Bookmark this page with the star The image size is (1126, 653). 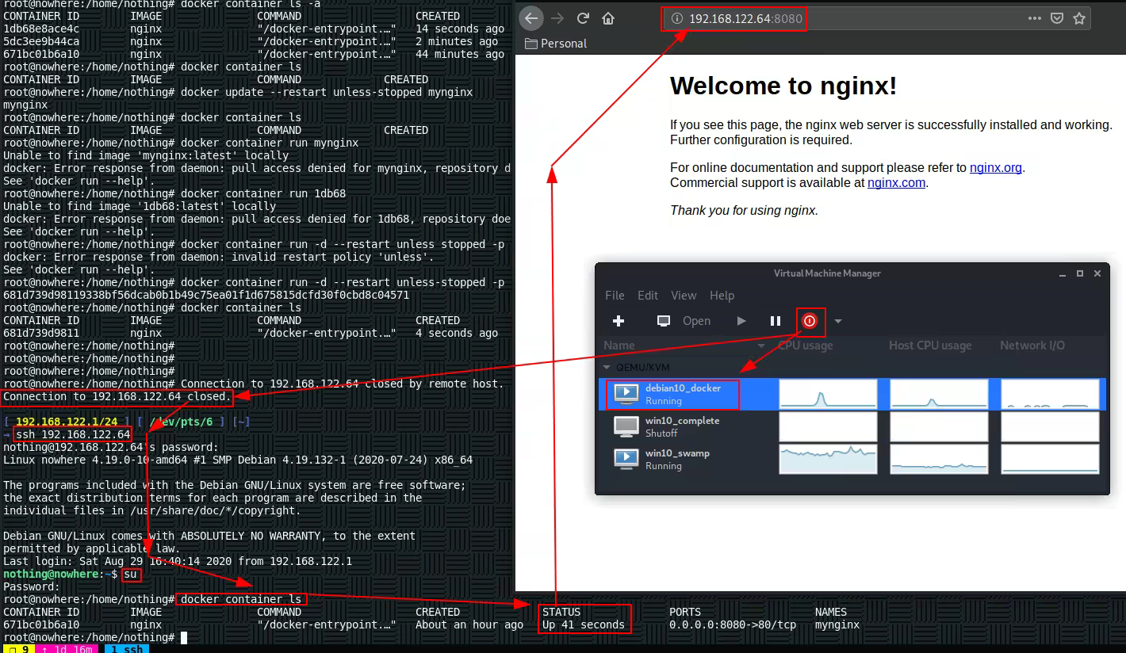coord(1079,18)
